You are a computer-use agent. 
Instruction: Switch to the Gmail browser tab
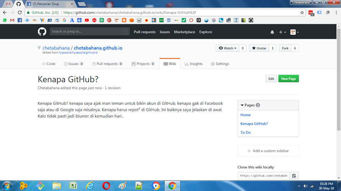[x=8, y=4]
